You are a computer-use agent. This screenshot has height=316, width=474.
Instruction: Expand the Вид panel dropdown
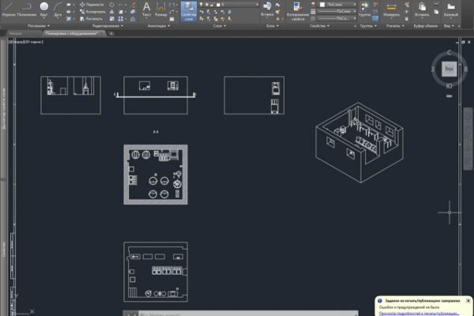pos(449,26)
